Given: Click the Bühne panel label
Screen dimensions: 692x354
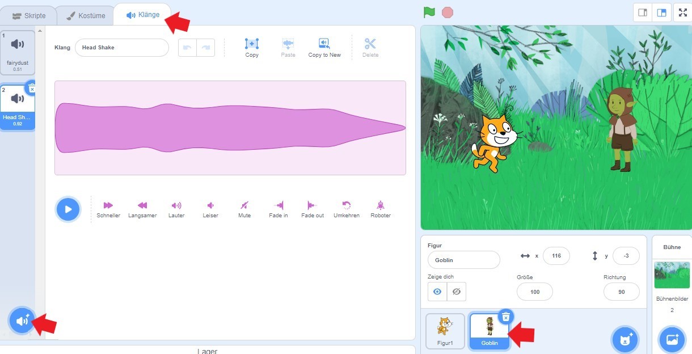Looking at the screenshot, I should (x=672, y=247).
